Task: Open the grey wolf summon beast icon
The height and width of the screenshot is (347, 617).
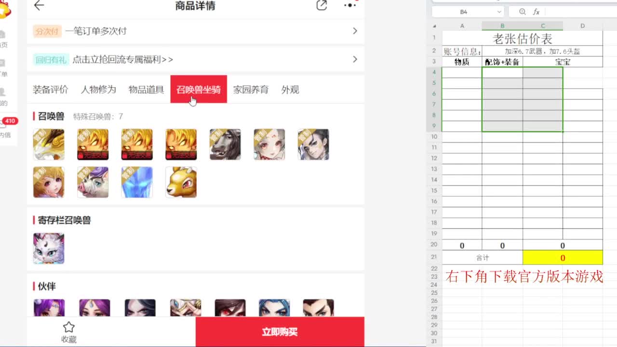Action: 225,145
